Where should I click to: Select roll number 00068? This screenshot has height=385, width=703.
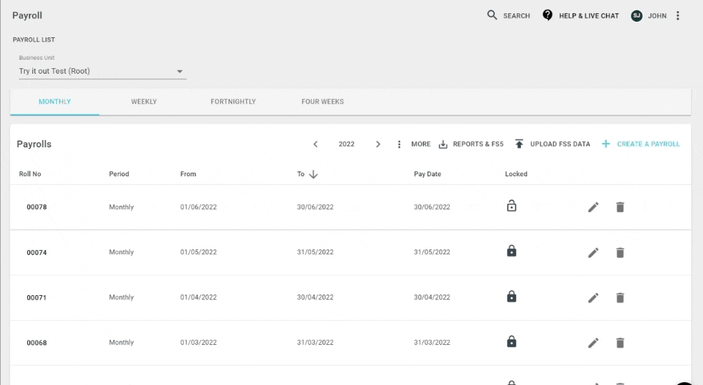37,343
